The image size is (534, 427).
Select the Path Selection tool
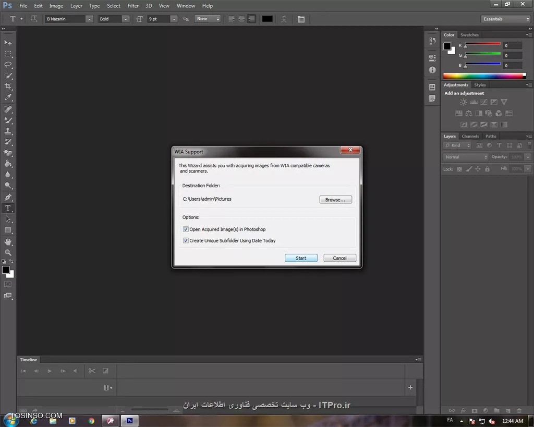point(8,219)
